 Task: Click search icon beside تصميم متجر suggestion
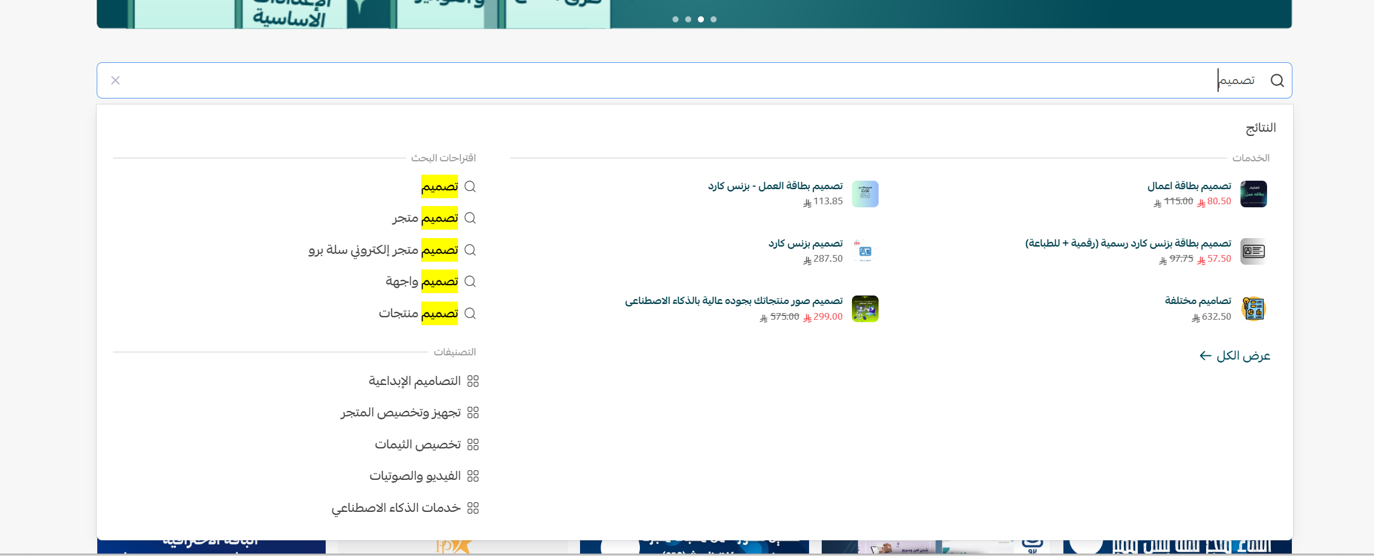click(470, 218)
